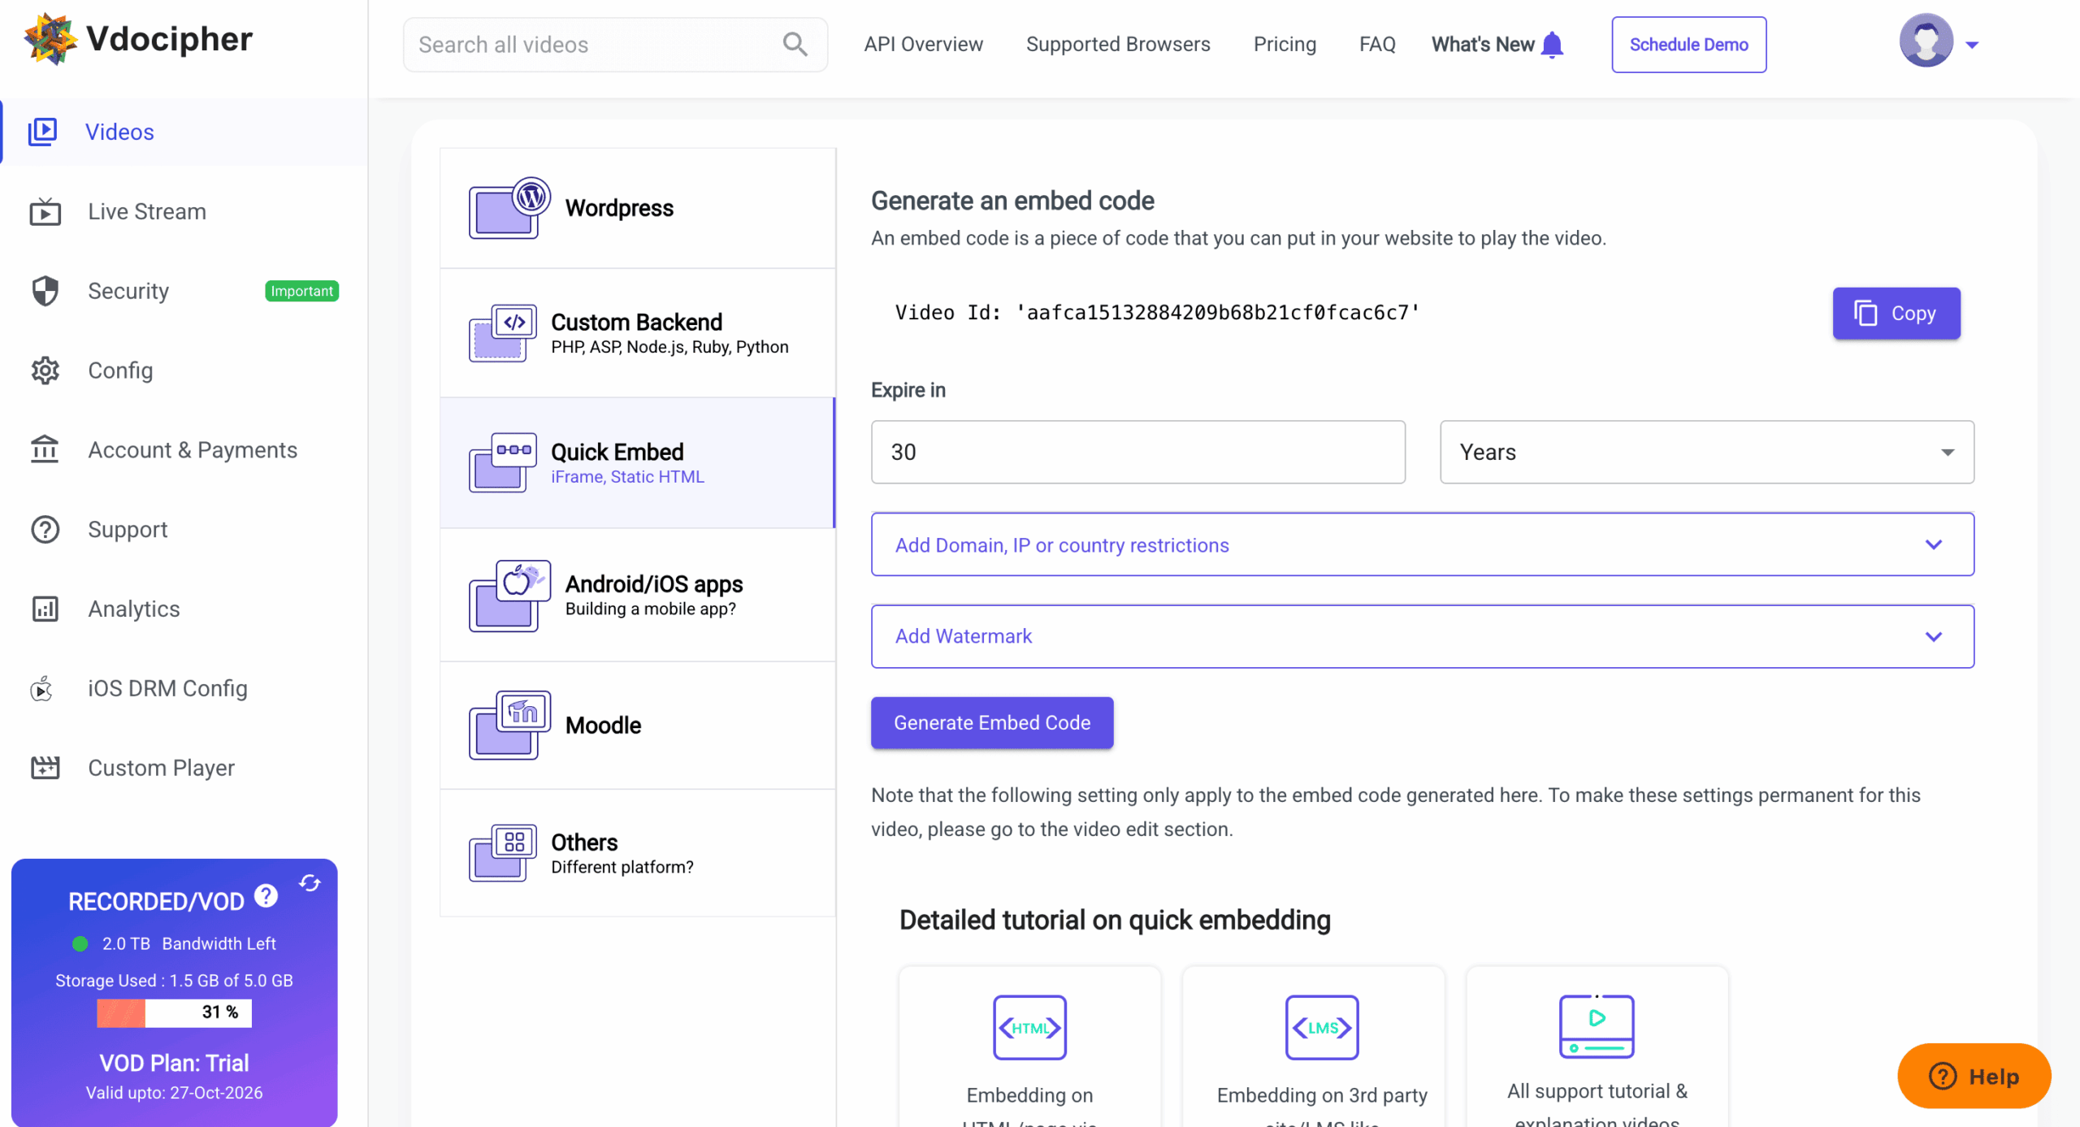Open the LMS embedding tutorial icon
The height and width of the screenshot is (1127, 2080).
point(1321,1027)
